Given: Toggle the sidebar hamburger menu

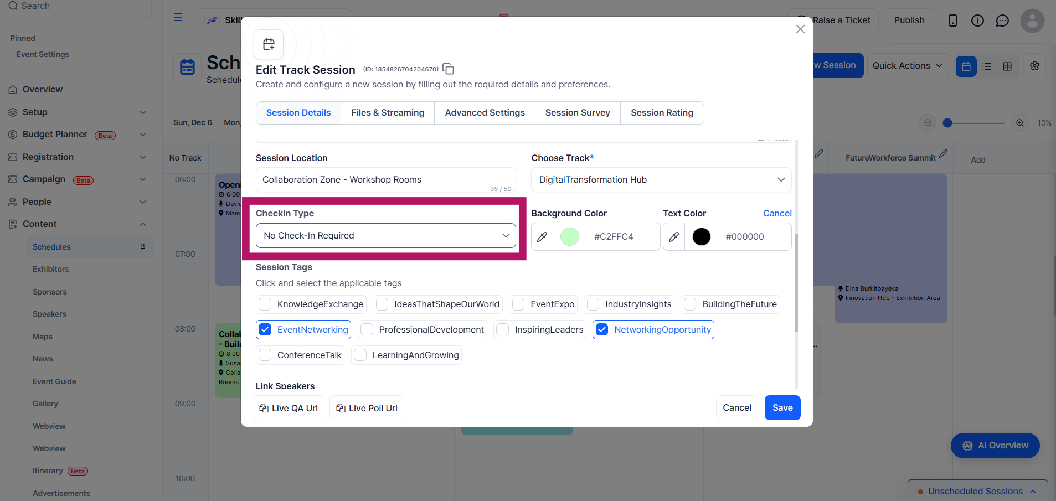Looking at the screenshot, I should [x=178, y=17].
